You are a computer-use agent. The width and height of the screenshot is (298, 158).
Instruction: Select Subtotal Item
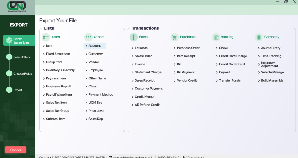click(56, 119)
